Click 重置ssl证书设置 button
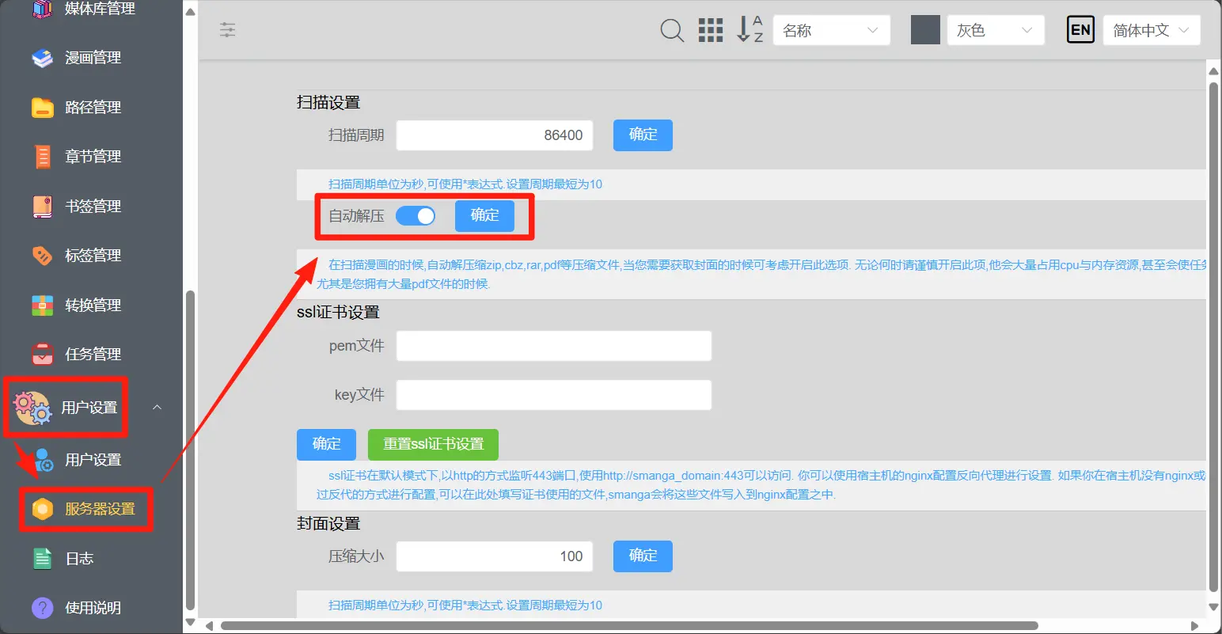Screen dimensions: 1222x634 (x=433, y=444)
